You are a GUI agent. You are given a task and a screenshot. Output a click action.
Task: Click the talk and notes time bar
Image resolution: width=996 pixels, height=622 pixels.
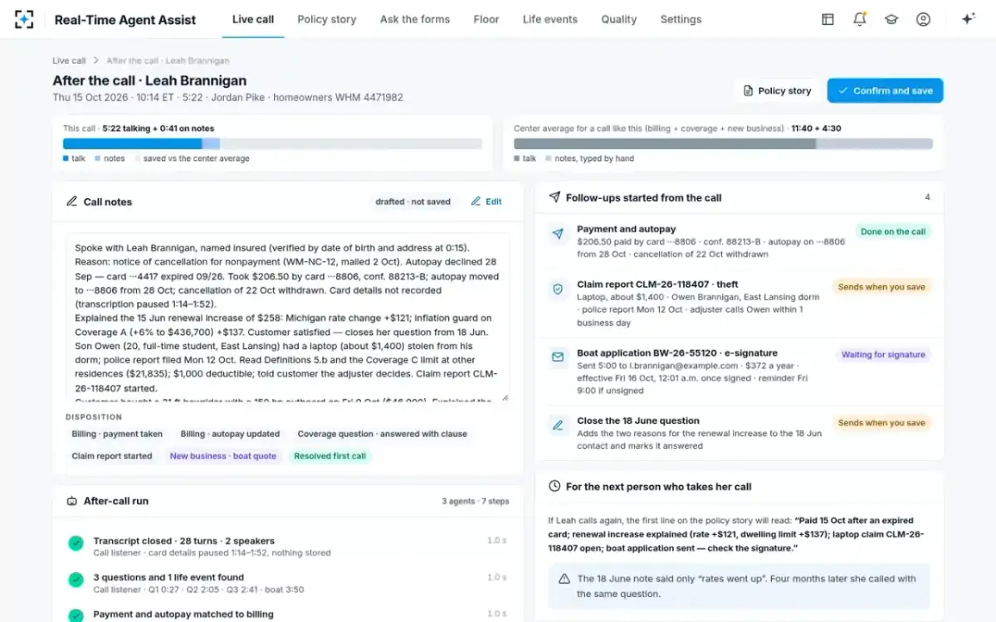tap(272, 143)
